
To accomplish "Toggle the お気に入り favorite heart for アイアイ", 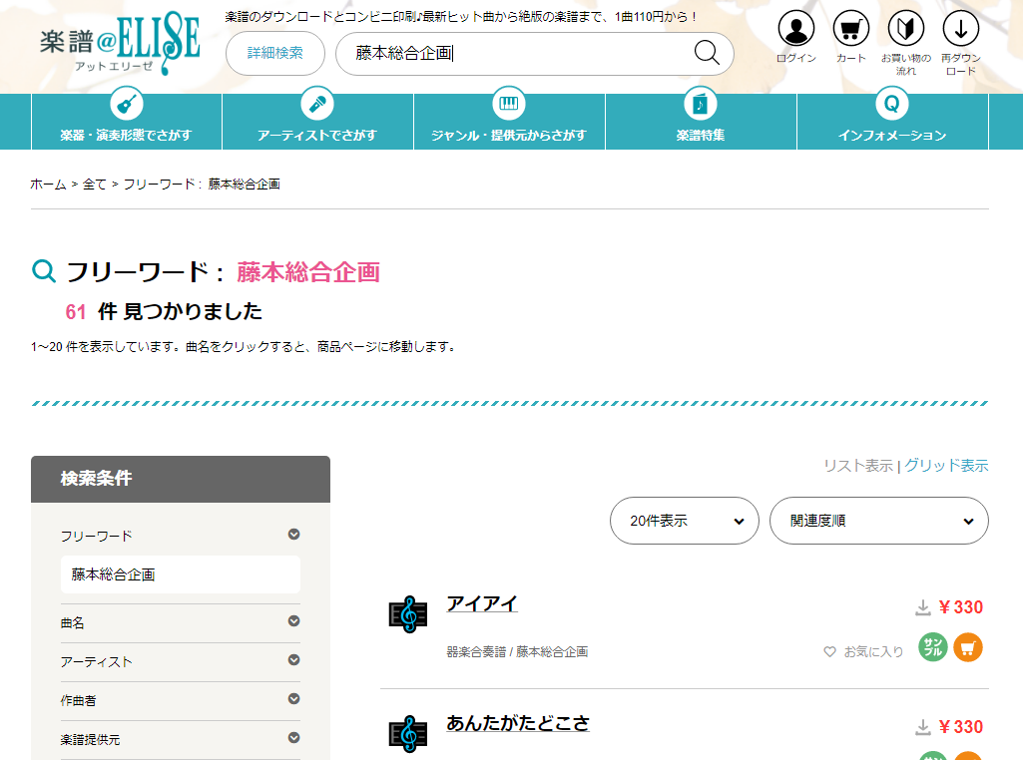I will [829, 651].
